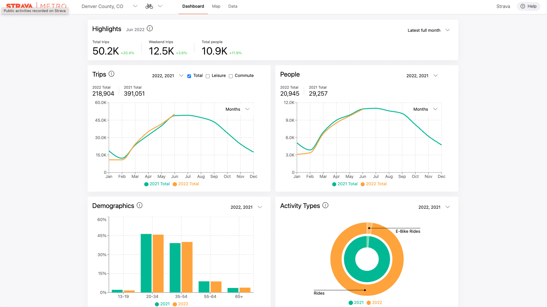Click the orange 35-54 age group bar

(187, 267)
